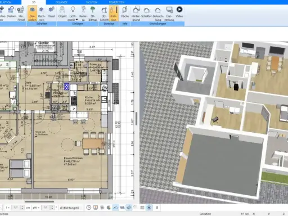This screenshot has width=288, height=216.
Task: Click the Küche room label in floor plan
Action: [89, 97]
